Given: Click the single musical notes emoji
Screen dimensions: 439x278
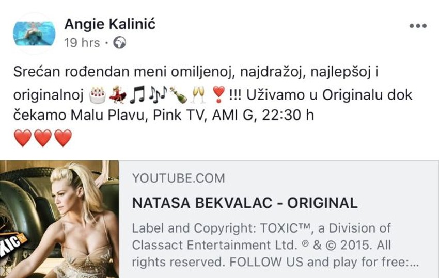Looking at the screenshot, I should tap(137, 95).
